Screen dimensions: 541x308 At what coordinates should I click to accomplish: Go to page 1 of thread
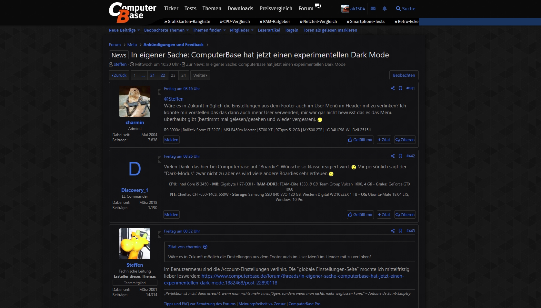tap(135, 75)
